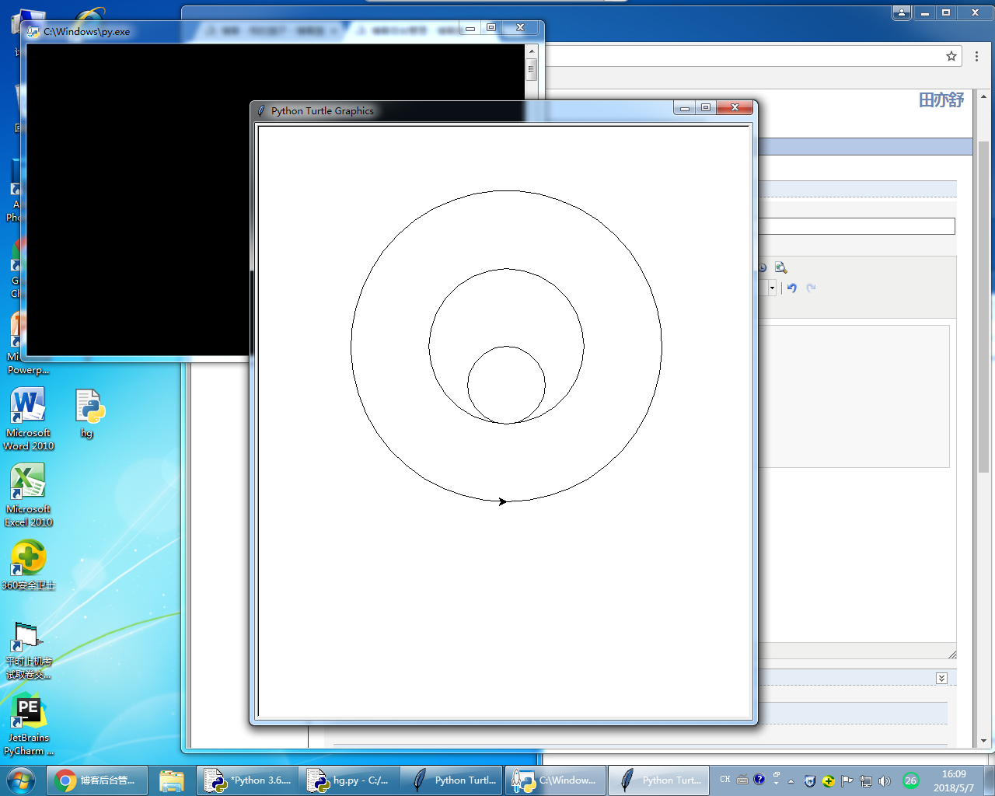Expand the collapsed section chevron in web page

point(941,678)
